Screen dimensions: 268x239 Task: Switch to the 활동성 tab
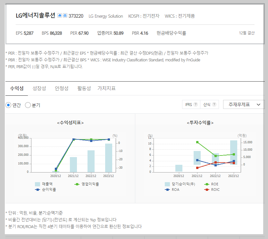pos(84,88)
